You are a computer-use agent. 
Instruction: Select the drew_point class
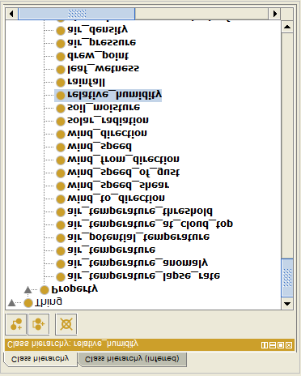tap(92, 56)
